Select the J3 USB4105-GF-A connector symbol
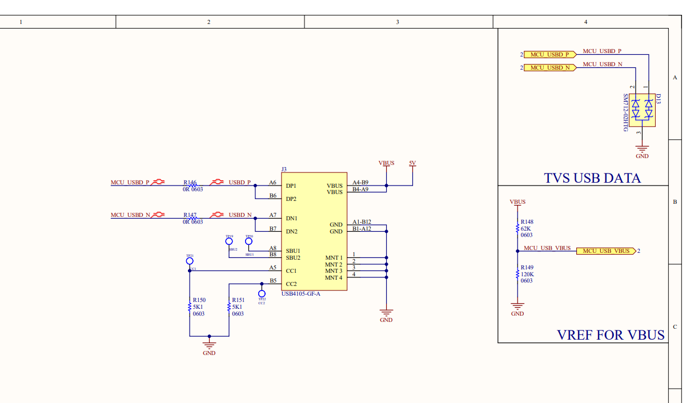Image resolution: width=686 pixels, height=403 pixels. [314, 231]
